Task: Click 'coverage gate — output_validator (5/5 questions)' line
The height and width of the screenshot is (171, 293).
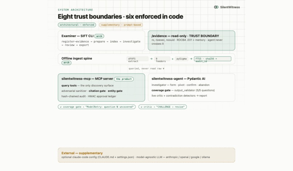Action: pos(183,90)
